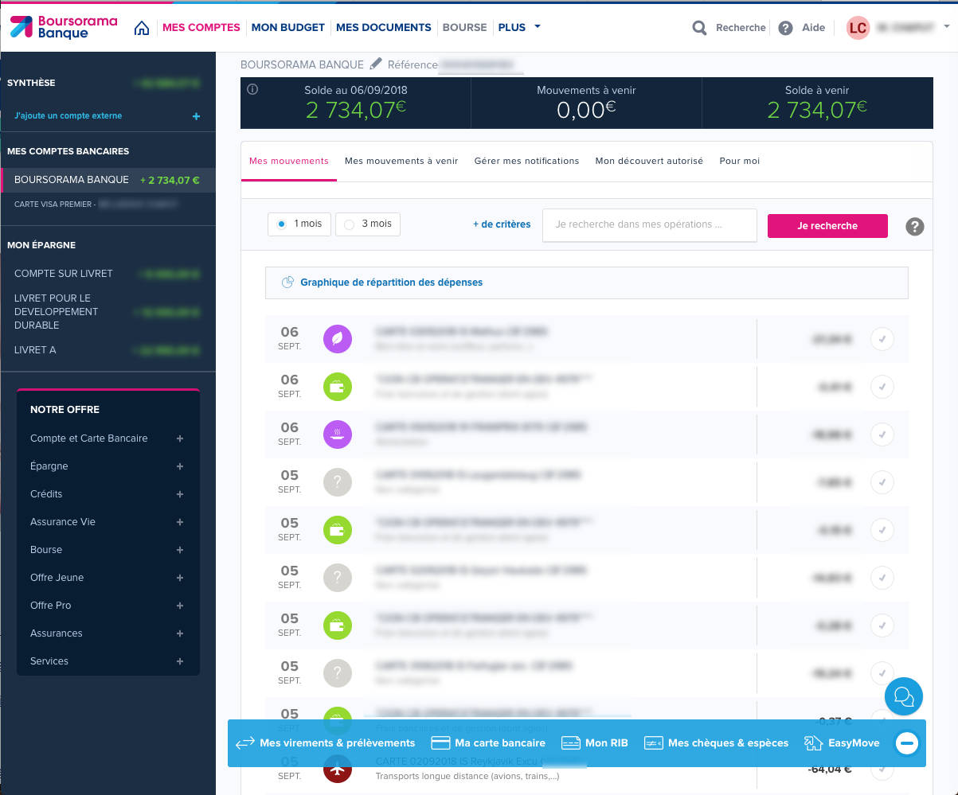The width and height of the screenshot is (958, 795).
Task: Go to the home page via house icon
Action: (142, 28)
